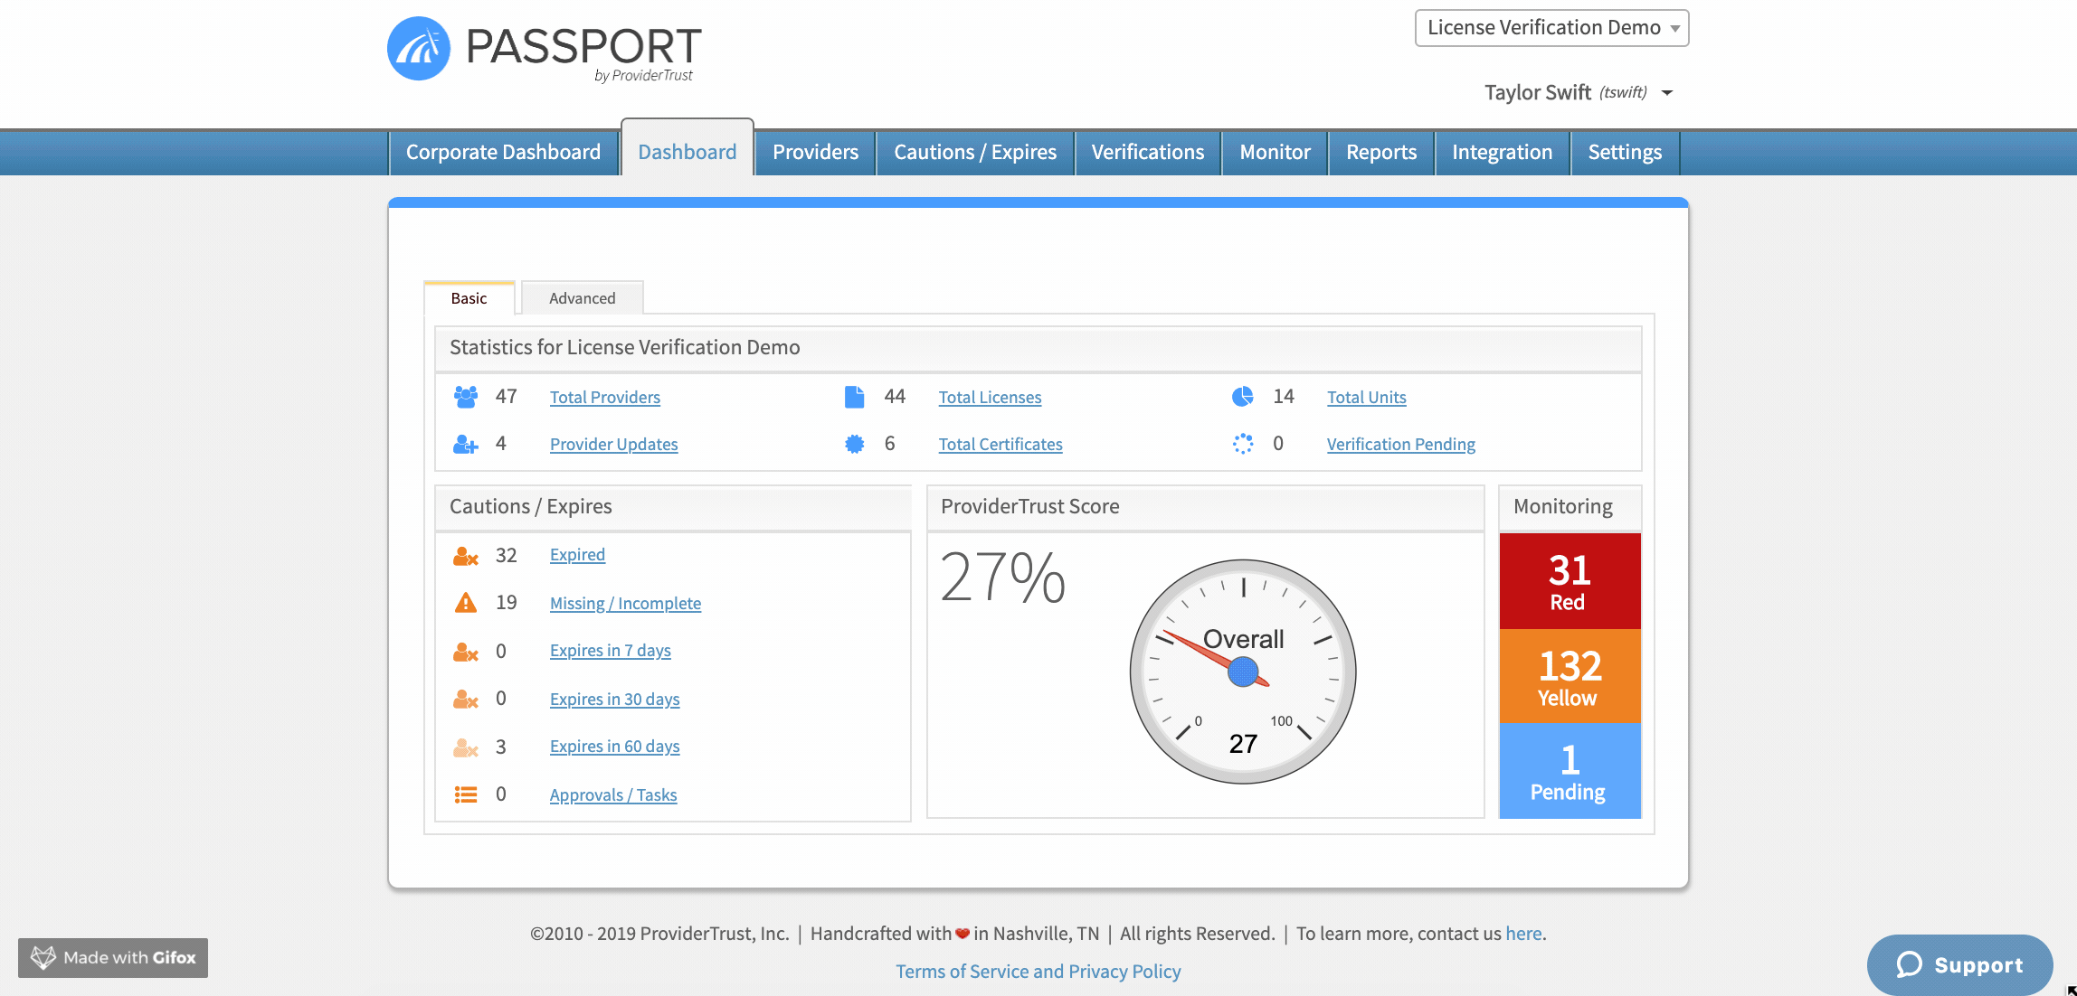Open the Total Certificates link
Image resolution: width=2077 pixels, height=996 pixels.
click(x=1001, y=444)
